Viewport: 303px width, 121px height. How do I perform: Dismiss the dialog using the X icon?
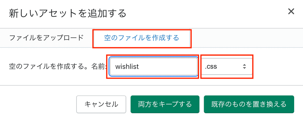coord(291,11)
